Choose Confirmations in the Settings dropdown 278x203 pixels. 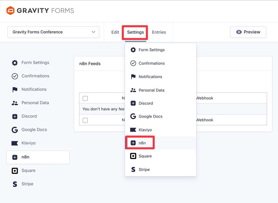click(x=161, y=63)
